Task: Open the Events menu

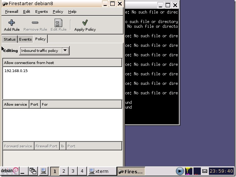Action: (x=41, y=12)
